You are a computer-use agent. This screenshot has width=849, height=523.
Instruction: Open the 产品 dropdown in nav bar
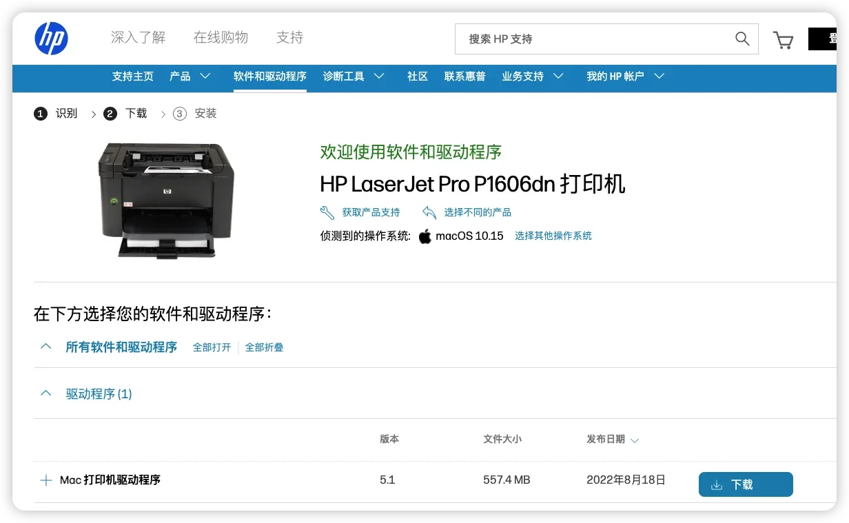tap(190, 76)
